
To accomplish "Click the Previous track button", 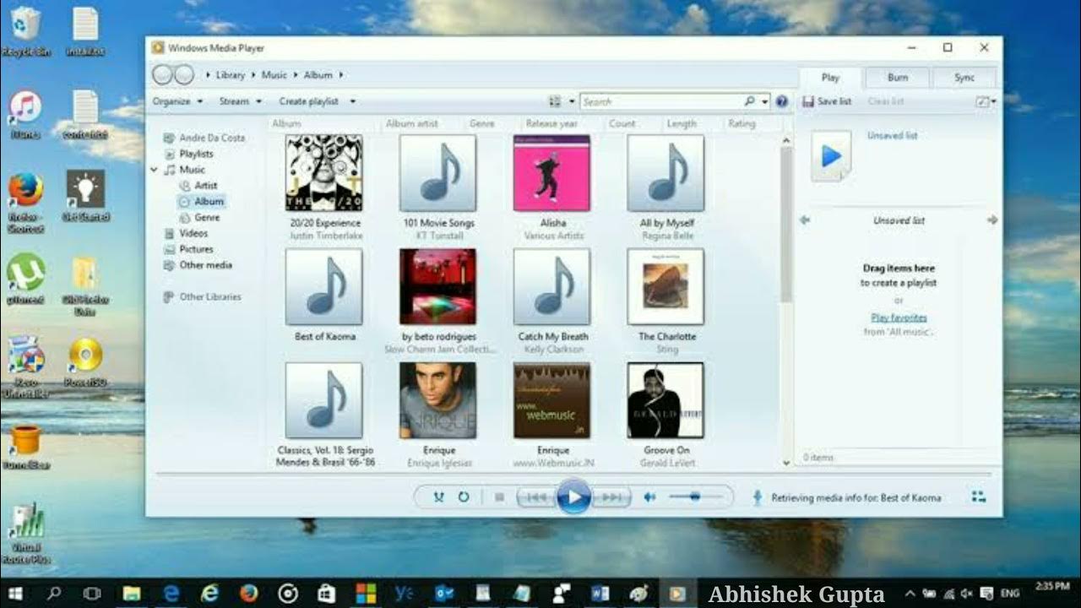I will 535,497.
